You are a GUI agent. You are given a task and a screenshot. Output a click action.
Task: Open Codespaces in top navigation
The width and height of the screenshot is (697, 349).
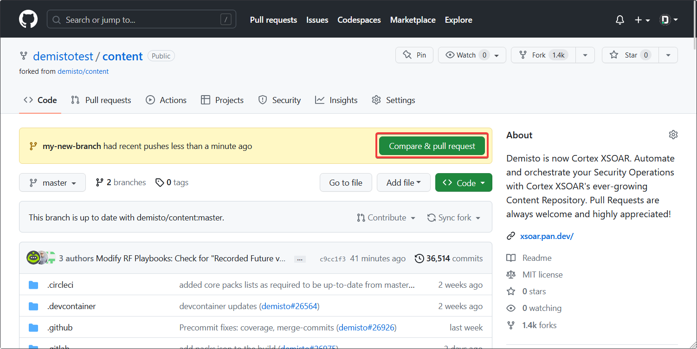[x=359, y=20]
